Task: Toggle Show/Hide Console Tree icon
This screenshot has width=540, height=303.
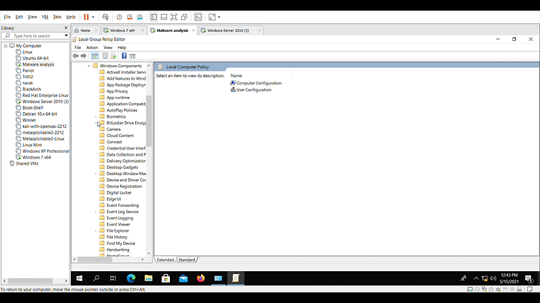Action: point(95,56)
